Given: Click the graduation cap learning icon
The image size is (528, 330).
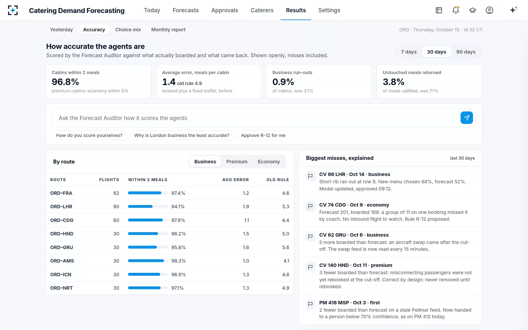Looking at the screenshot, I should coord(473,10).
